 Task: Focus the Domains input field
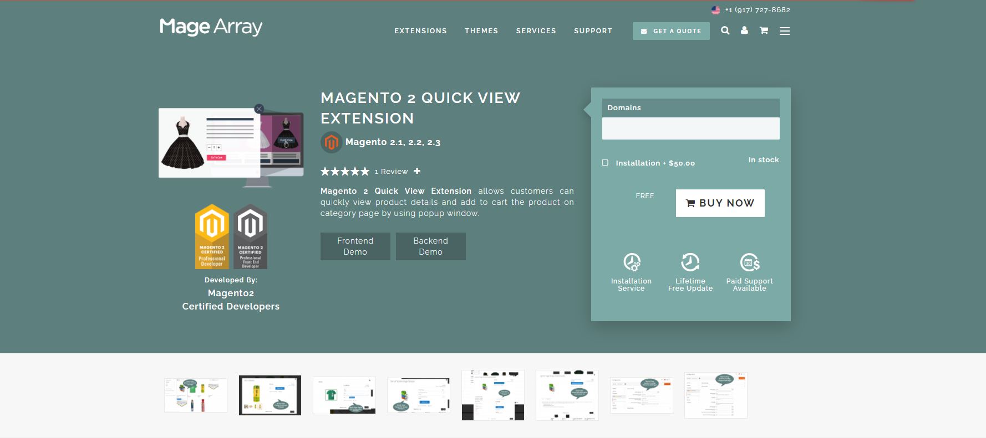[691, 128]
